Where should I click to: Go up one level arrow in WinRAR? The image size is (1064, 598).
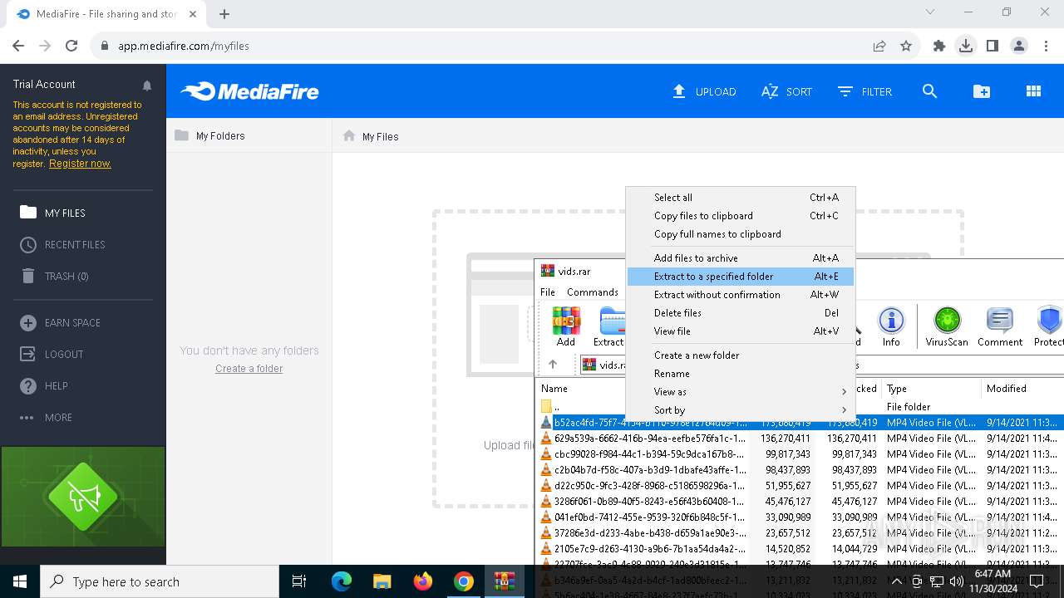(x=553, y=365)
